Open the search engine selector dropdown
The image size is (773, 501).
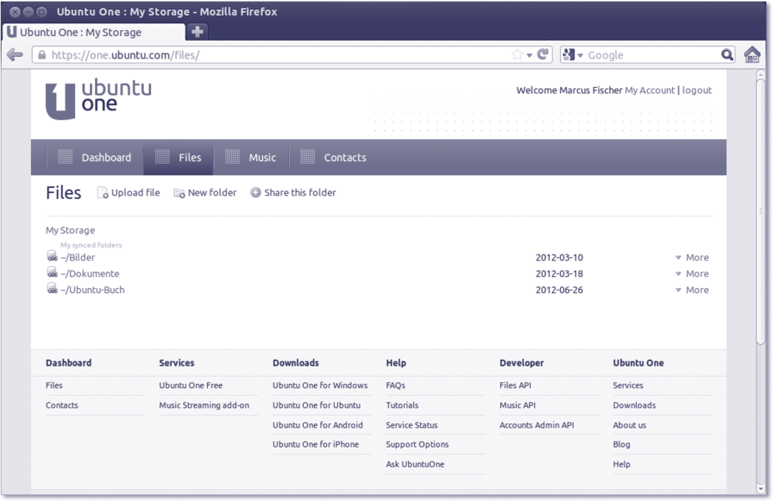coord(573,55)
